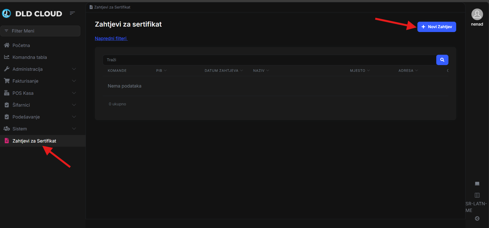This screenshot has height=228, width=489.
Task: Focus the Traži search field
Action: point(269,60)
